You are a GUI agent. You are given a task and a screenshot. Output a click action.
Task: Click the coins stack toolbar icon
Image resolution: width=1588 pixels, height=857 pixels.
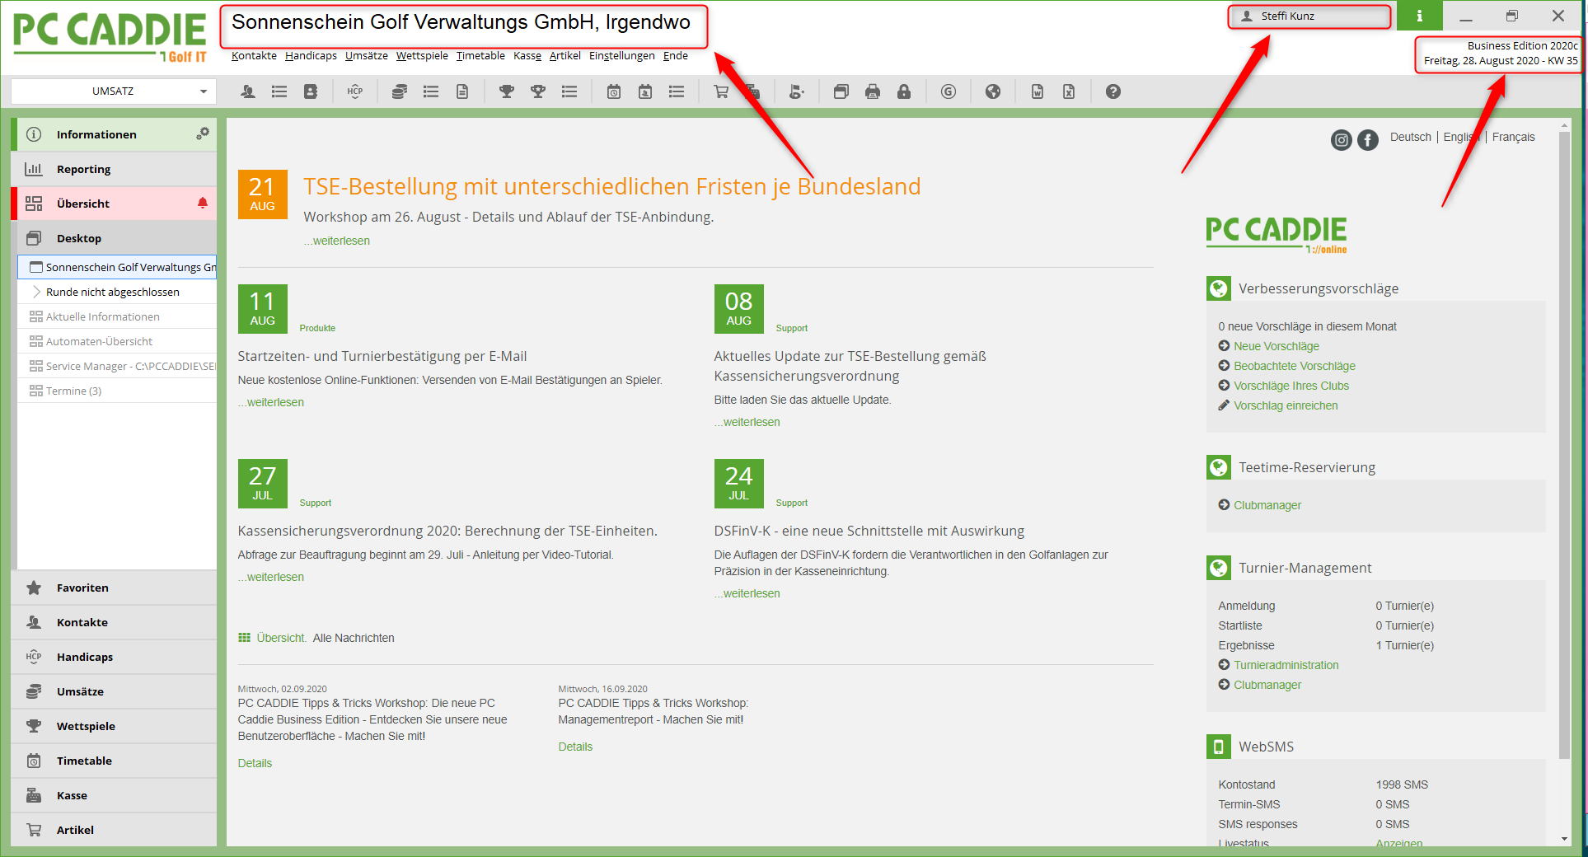(400, 91)
